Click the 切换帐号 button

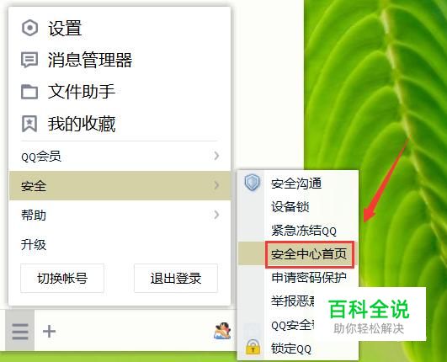pos(62,278)
